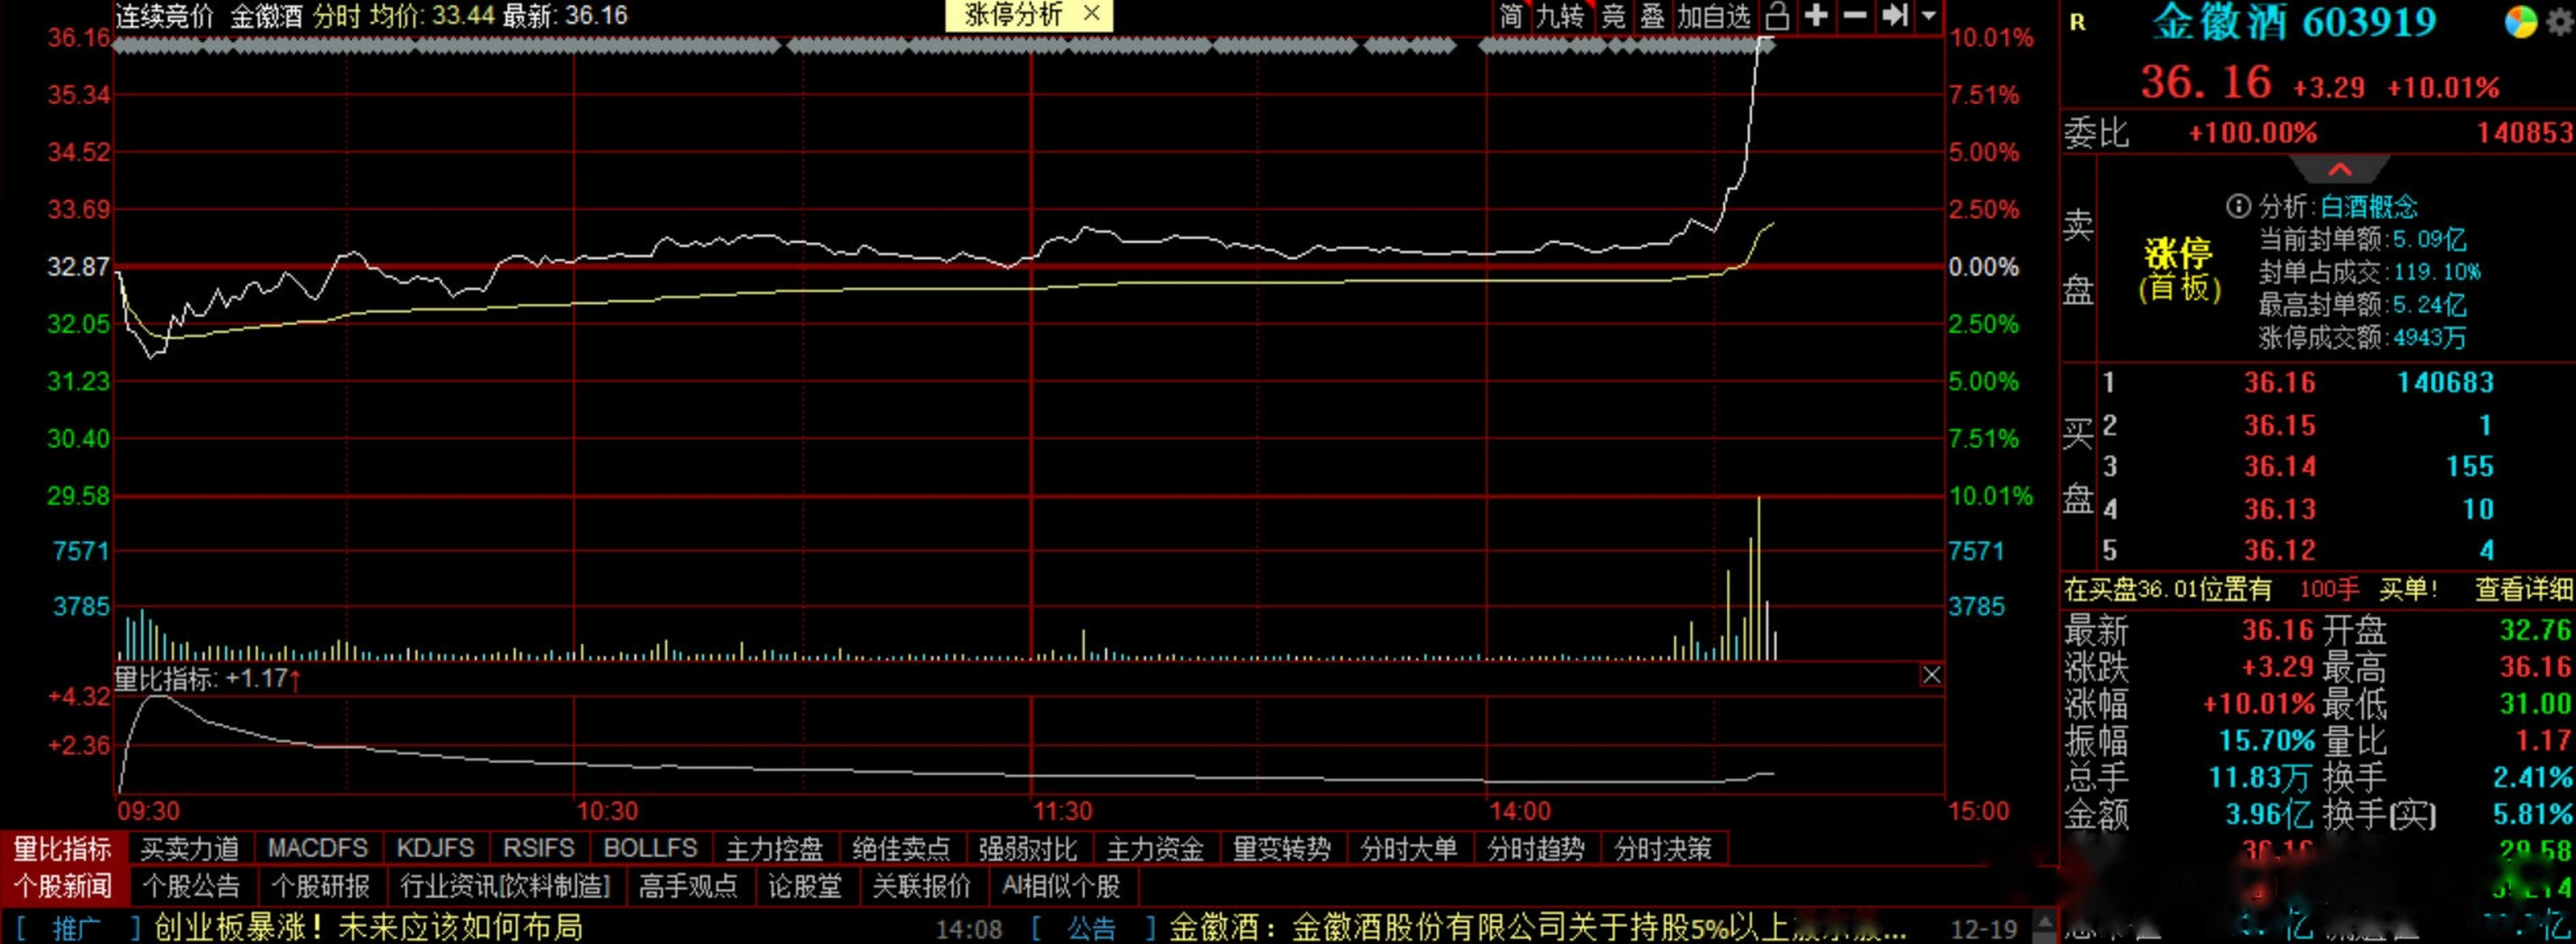Screen dimensions: 2576x944
Task: Click the plus zoom-in icon
Action: coord(1816,15)
